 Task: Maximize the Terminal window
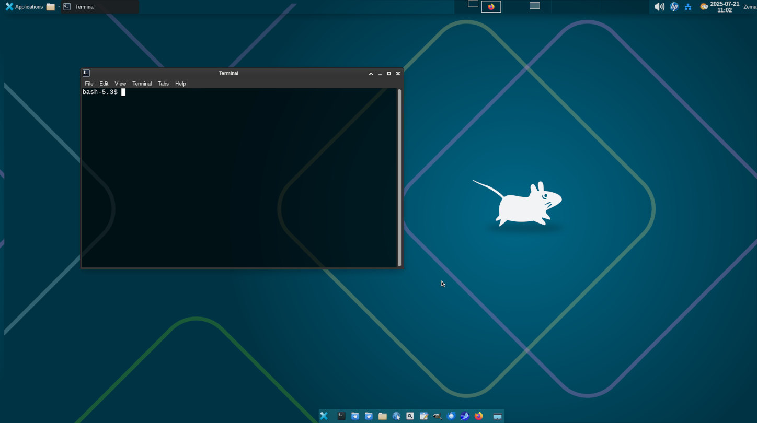(389, 74)
